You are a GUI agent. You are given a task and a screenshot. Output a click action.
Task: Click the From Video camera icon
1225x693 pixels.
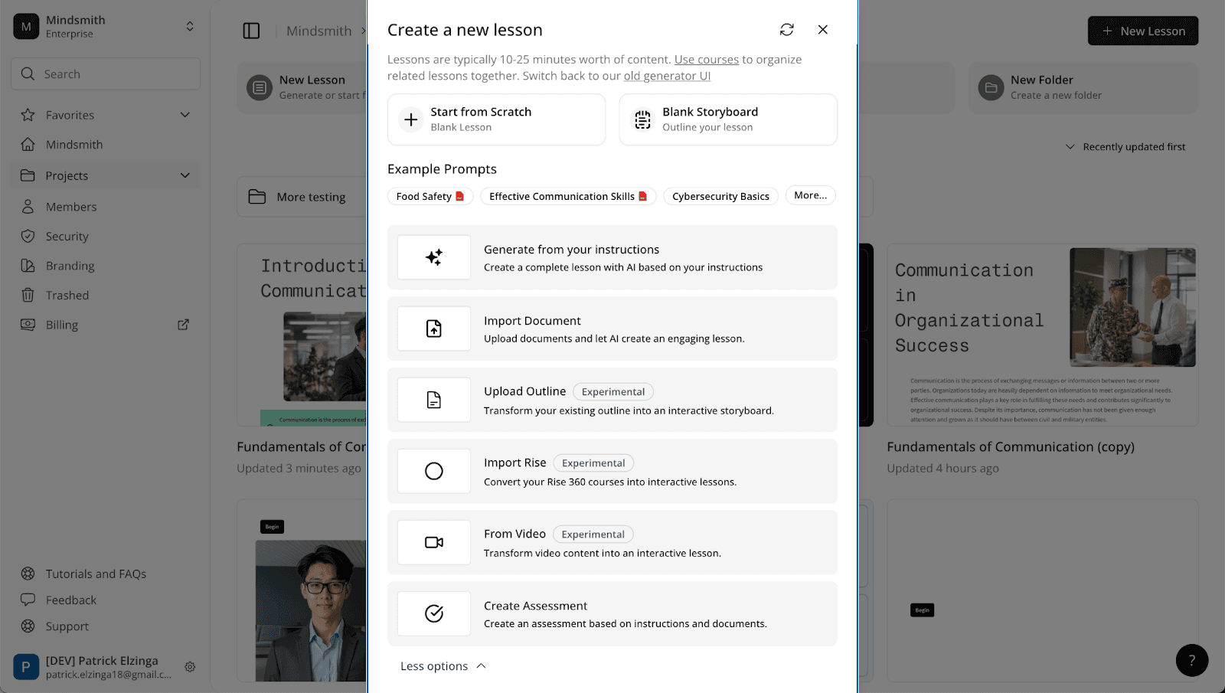coord(434,542)
